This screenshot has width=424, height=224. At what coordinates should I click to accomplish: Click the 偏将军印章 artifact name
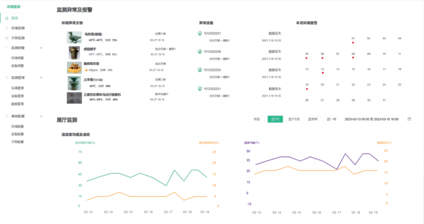[92, 64]
